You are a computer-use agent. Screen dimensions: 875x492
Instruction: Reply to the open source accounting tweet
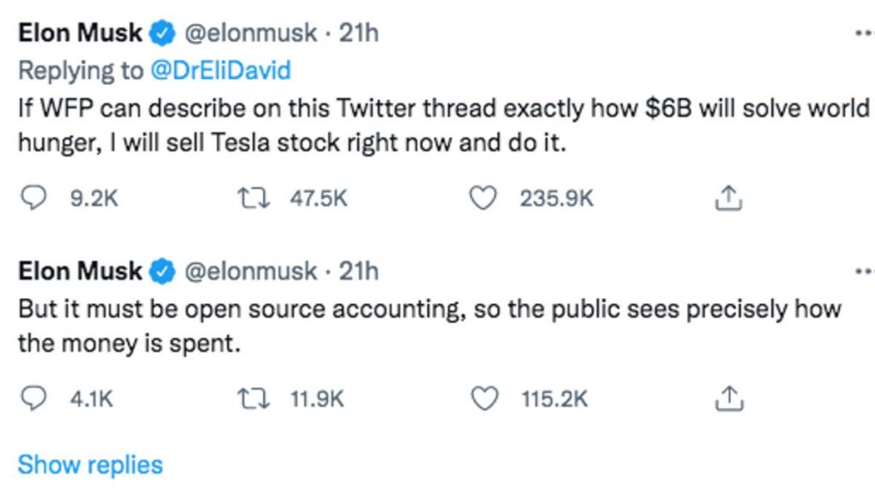[x=32, y=398]
